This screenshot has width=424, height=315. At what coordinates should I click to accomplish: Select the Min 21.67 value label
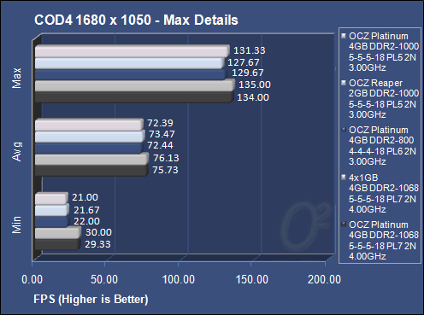(x=86, y=210)
